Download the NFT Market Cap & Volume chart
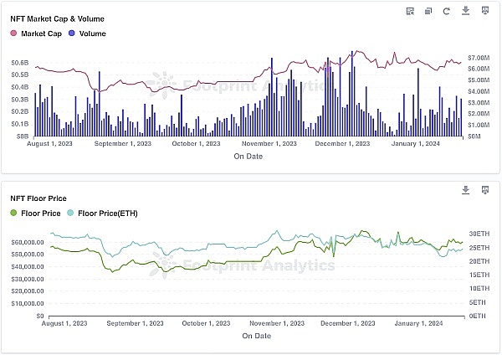This screenshot has height=355, width=502. coord(465,12)
